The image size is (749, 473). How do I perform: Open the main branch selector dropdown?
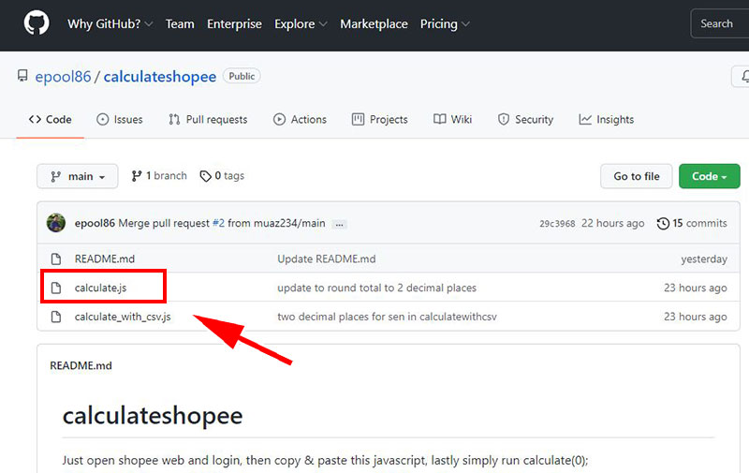tap(78, 176)
